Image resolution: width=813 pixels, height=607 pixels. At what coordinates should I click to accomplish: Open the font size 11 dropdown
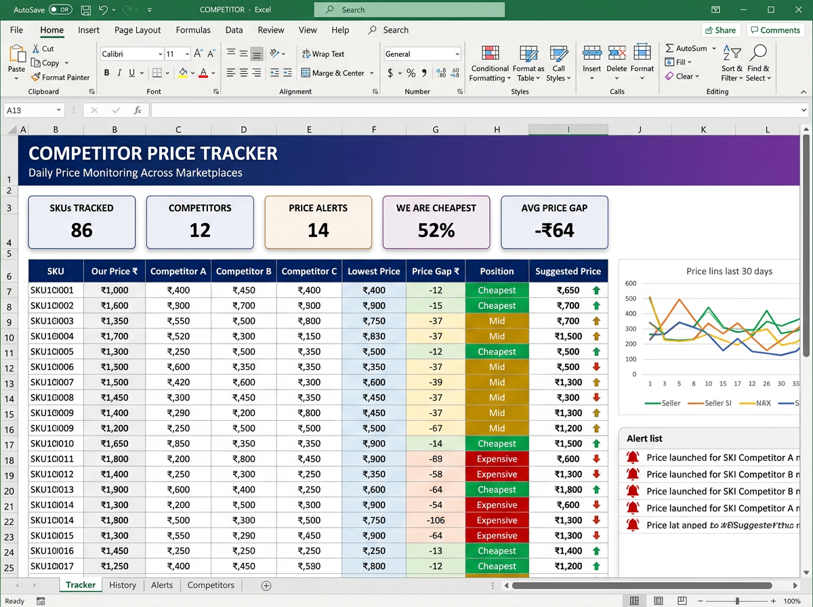coord(188,54)
